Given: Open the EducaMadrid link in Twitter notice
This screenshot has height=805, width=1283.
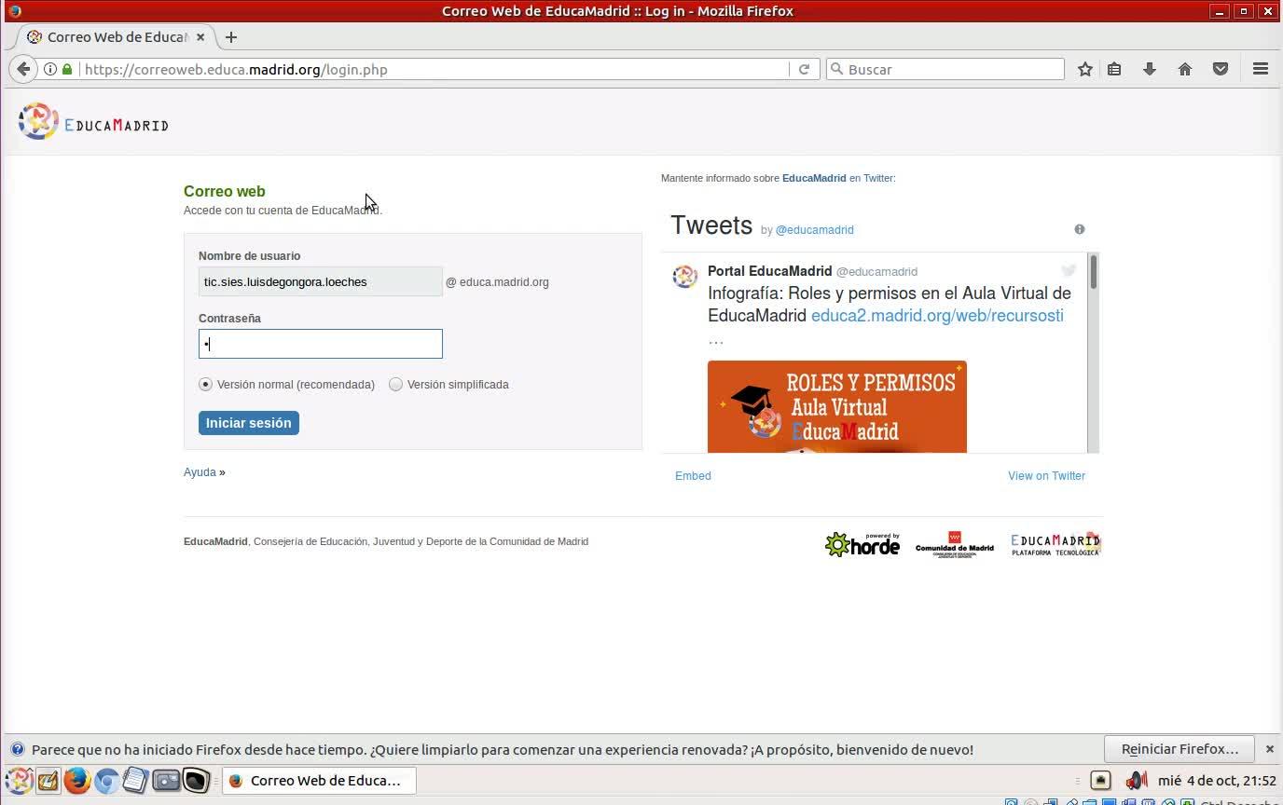Looking at the screenshot, I should 814,178.
